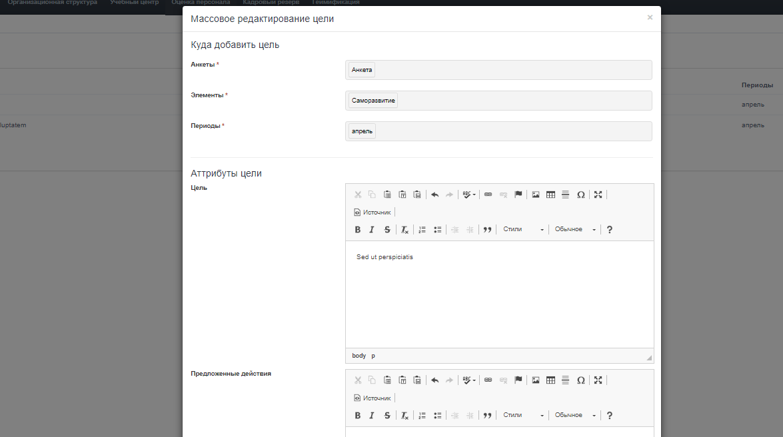783x437 pixels.
Task: Add an anchor flag in Цель editor
Action: click(518, 195)
